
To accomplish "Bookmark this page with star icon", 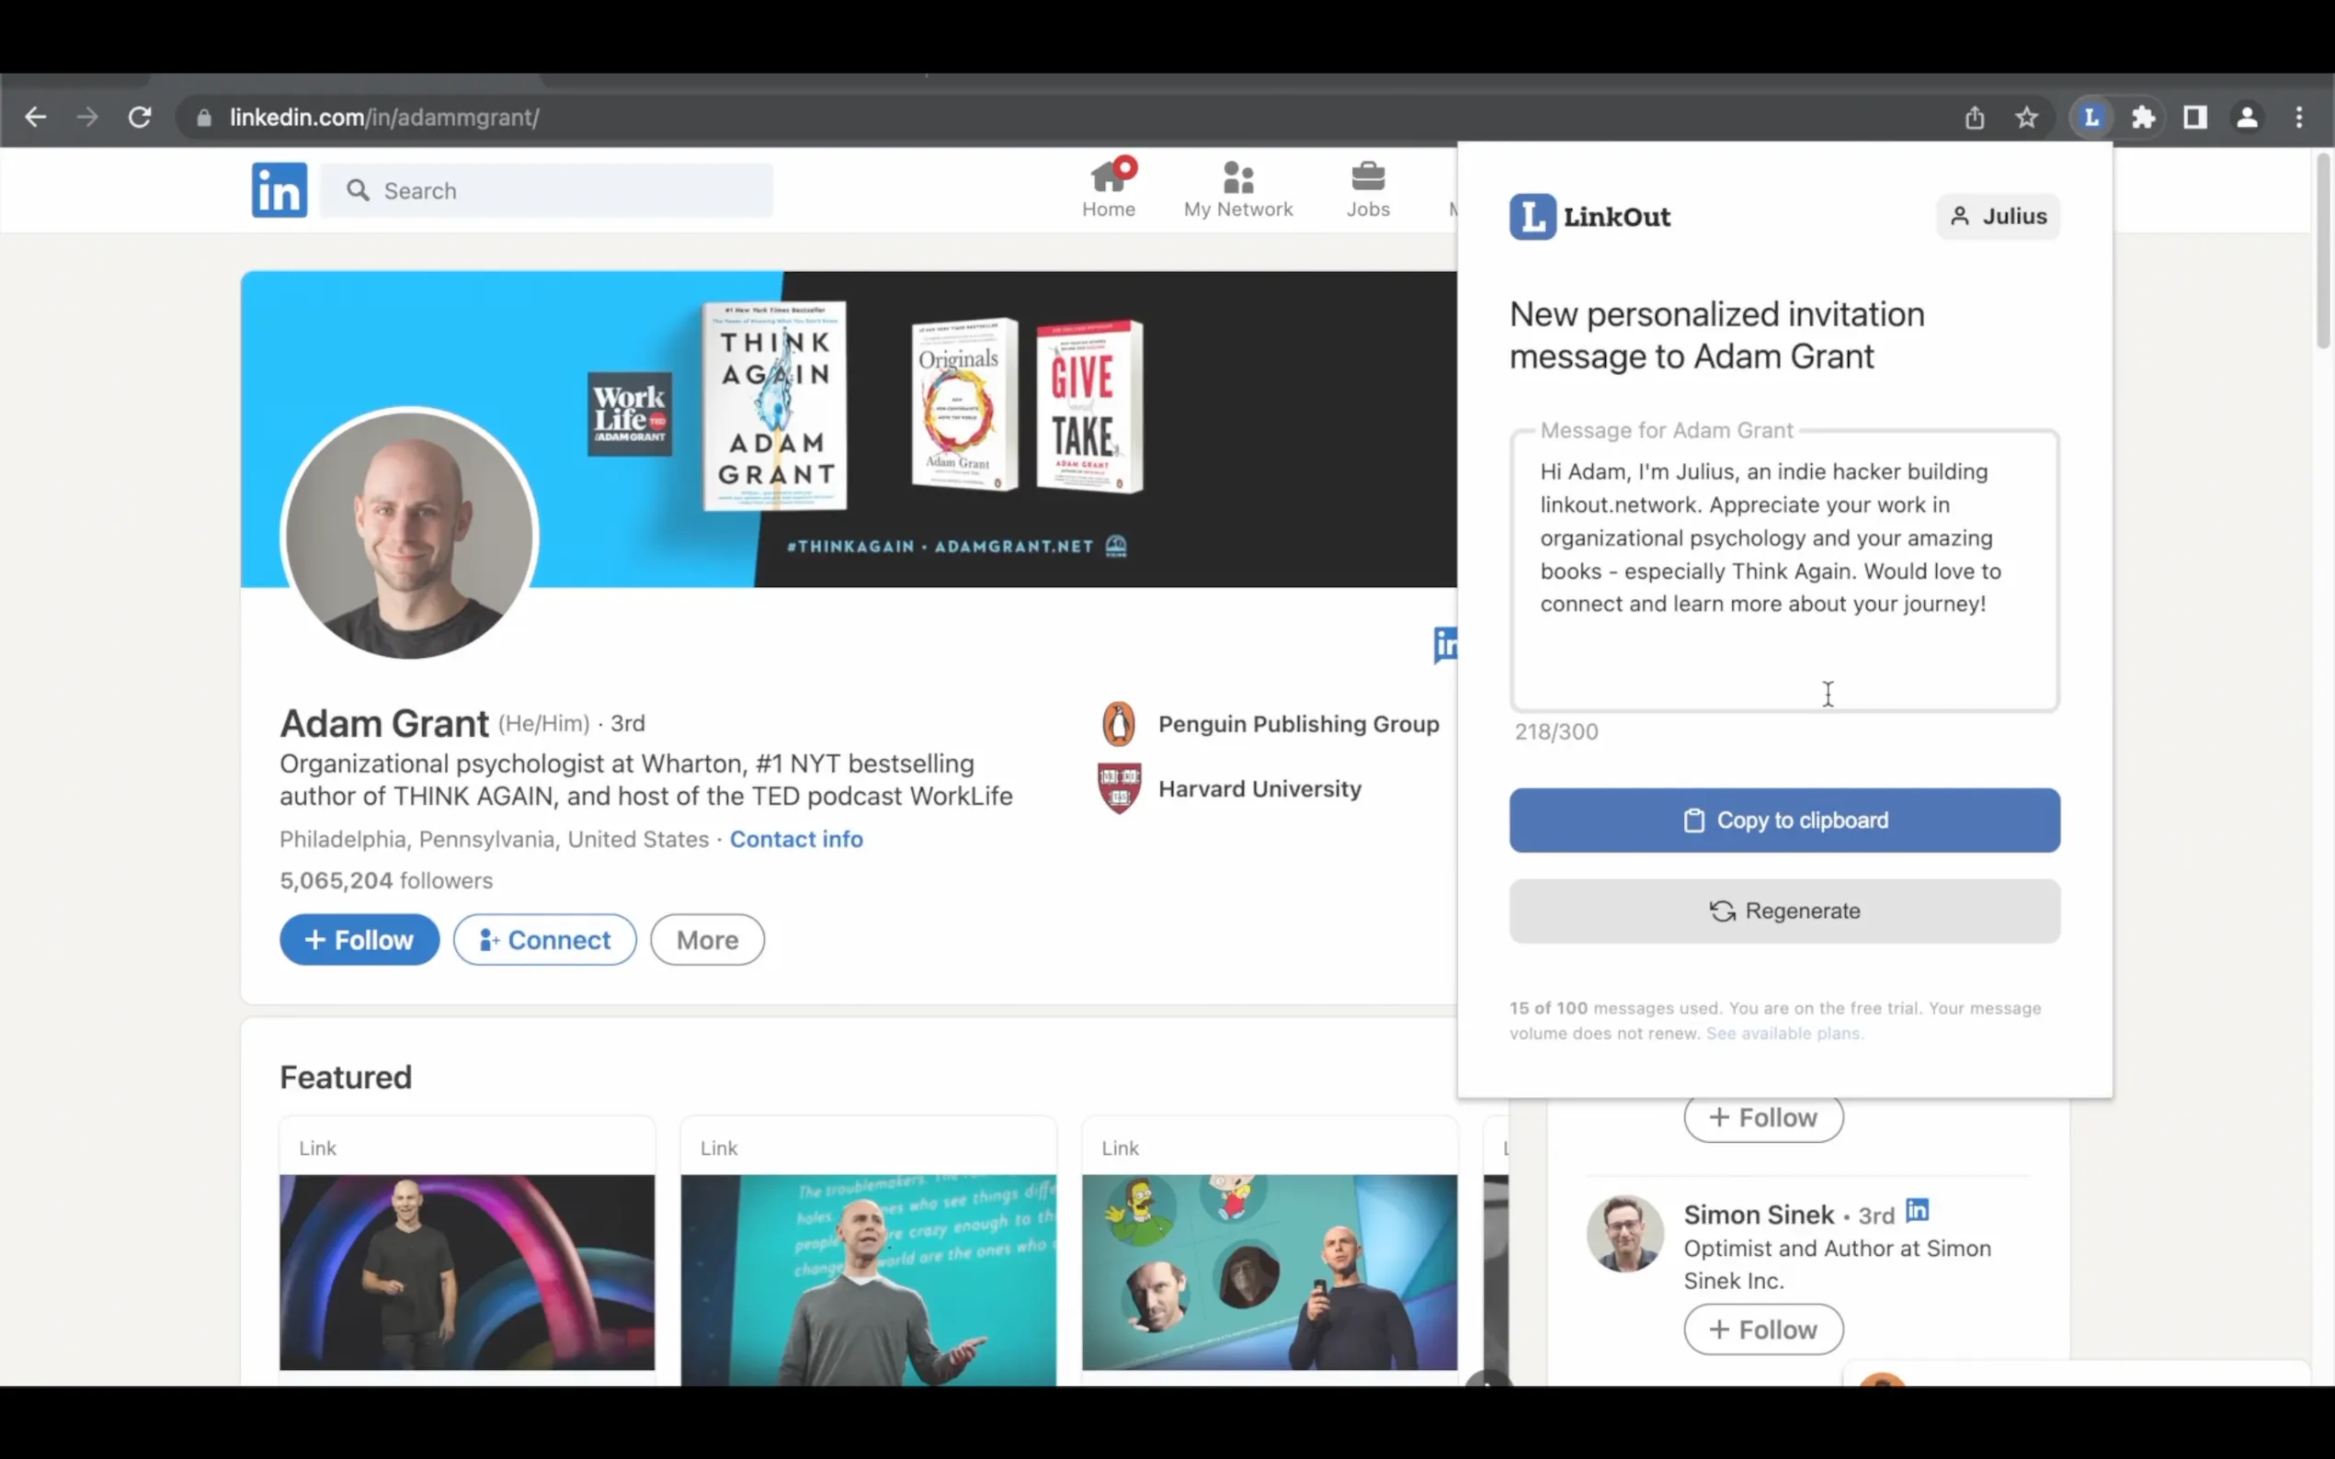I will coord(2026,118).
